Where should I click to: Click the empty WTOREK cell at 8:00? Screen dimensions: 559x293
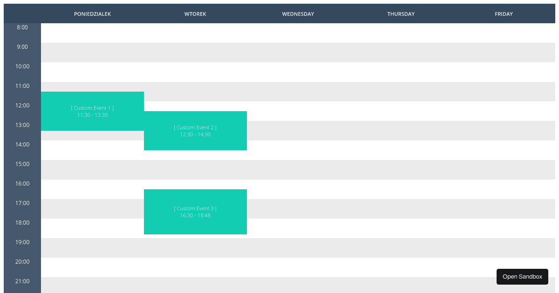(195, 33)
